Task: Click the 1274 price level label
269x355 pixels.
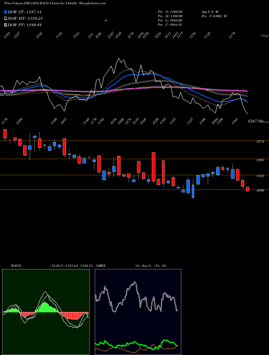Action: click(260, 141)
